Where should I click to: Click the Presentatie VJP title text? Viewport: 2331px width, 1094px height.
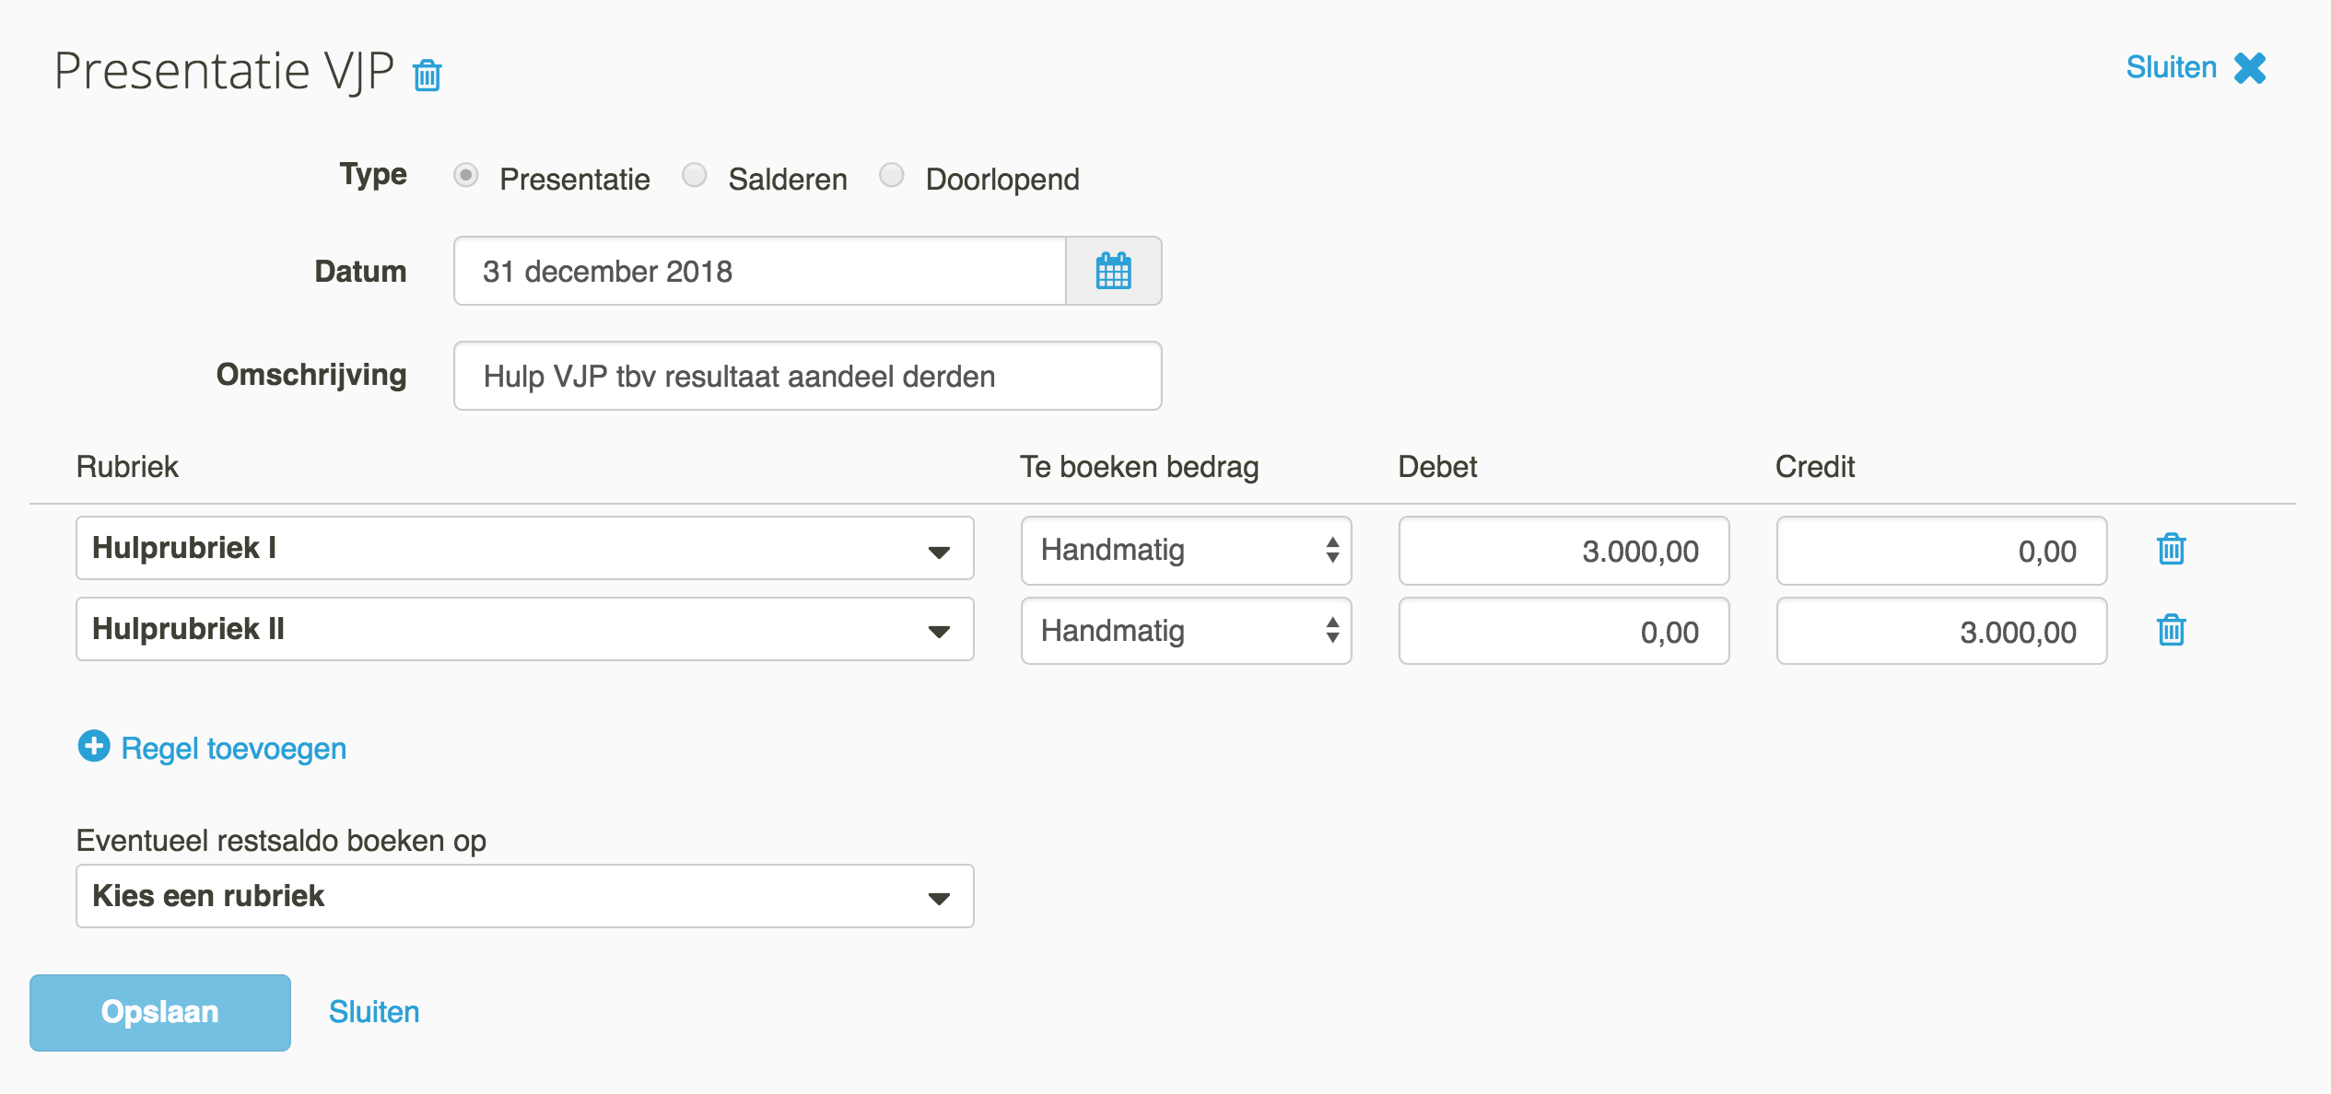[x=225, y=71]
